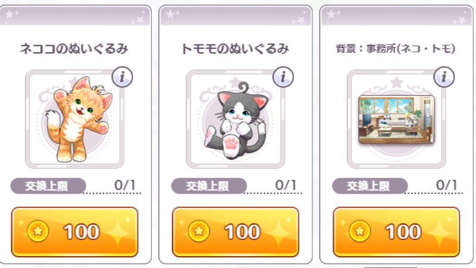Screen dimensions: 476x268
Task: Click the 背景：事務所(ネコ・トモ) title text
Action: (396, 49)
